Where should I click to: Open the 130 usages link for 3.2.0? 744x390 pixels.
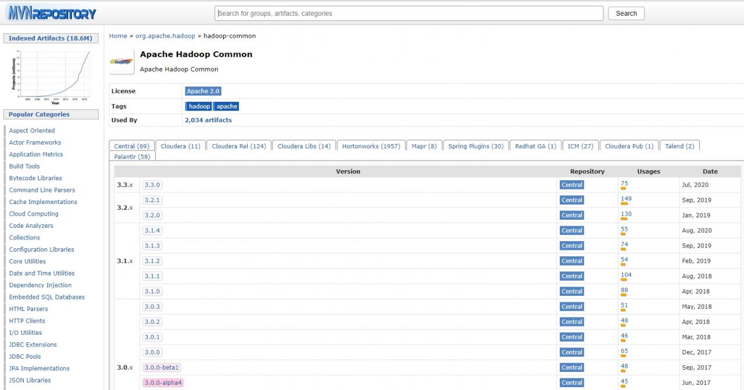point(626,214)
